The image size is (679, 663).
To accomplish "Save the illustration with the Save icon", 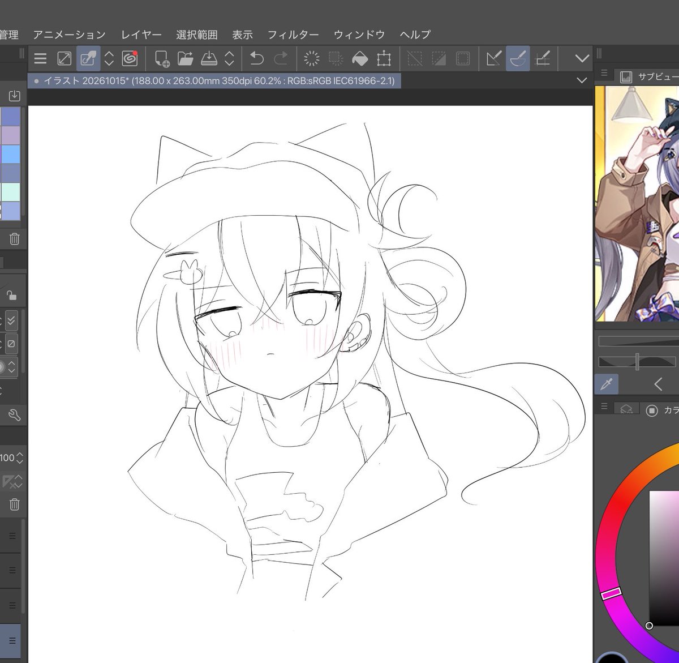I will [209, 58].
